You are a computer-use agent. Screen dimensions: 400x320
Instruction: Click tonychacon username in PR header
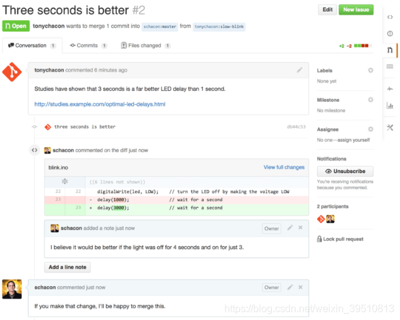49,26
